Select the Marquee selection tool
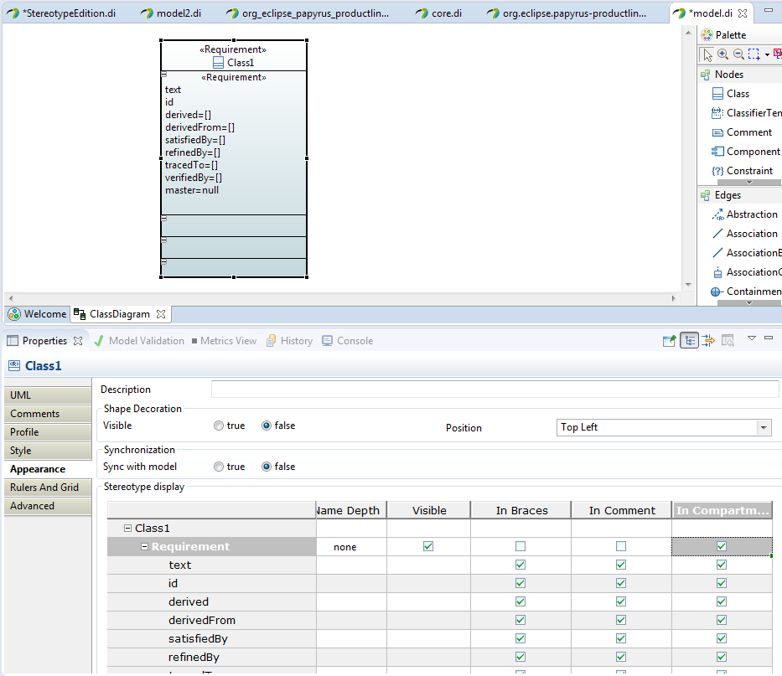This screenshot has width=782, height=676. pos(754,54)
